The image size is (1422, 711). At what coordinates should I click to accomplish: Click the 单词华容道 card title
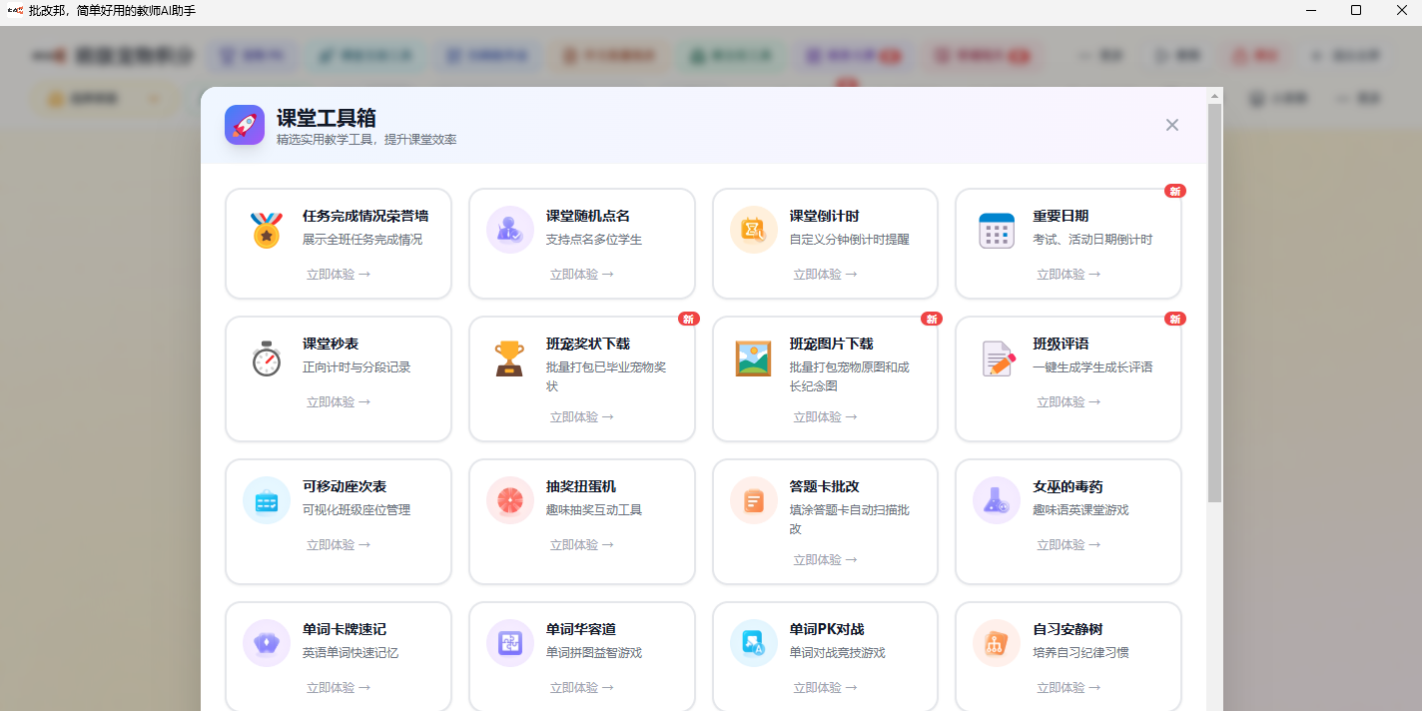581,629
